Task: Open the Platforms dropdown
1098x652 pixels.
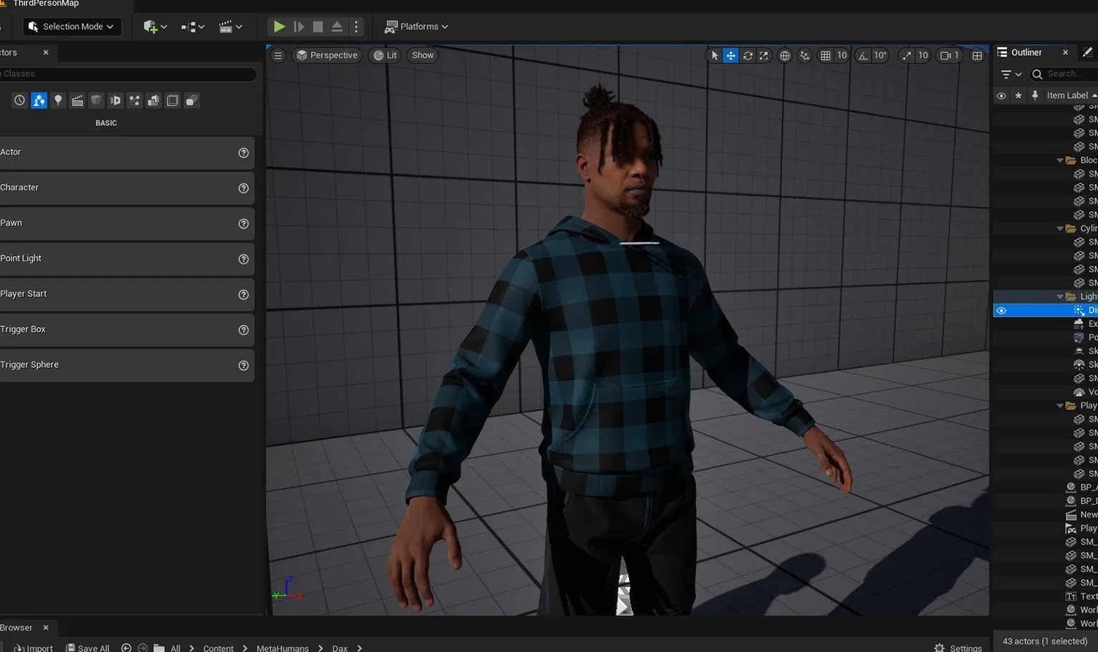Action: [x=416, y=26]
